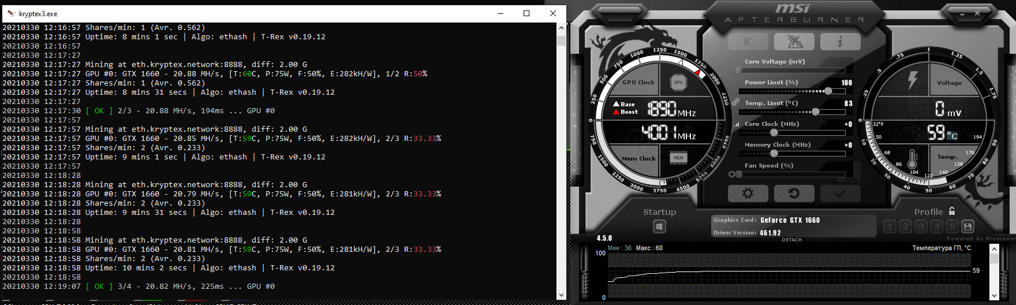Toggle the Startup Windows logo button

659,226
